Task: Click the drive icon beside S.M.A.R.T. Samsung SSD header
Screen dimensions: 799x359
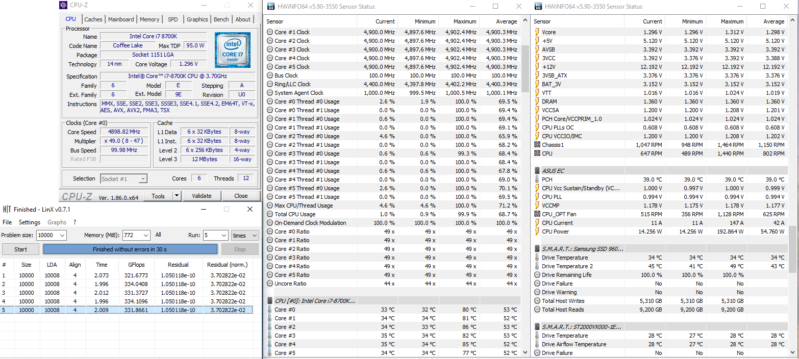Action: [x=537, y=249]
